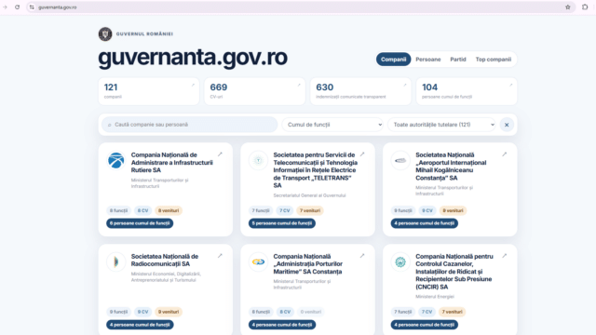Switch to the Partid tab
The width and height of the screenshot is (596, 335).
coord(458,60)
